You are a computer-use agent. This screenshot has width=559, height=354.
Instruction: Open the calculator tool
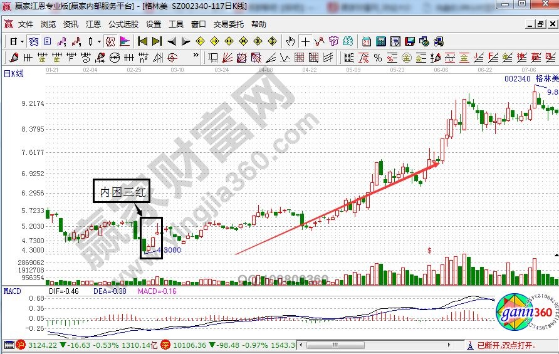point(380,41)
